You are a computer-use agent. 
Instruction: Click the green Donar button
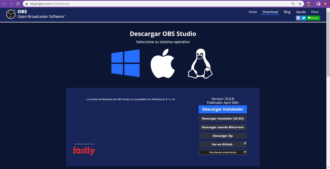(x=313, y=18)
